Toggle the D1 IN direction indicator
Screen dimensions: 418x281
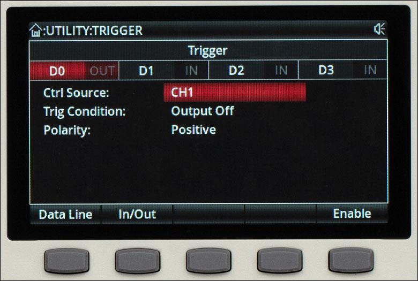click(191, 71)
